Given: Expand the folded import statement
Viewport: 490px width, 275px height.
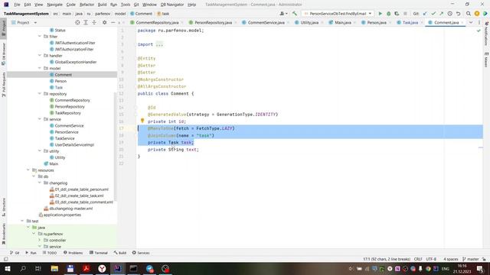Looking at the screenshot, I should (x=159, y=44).
